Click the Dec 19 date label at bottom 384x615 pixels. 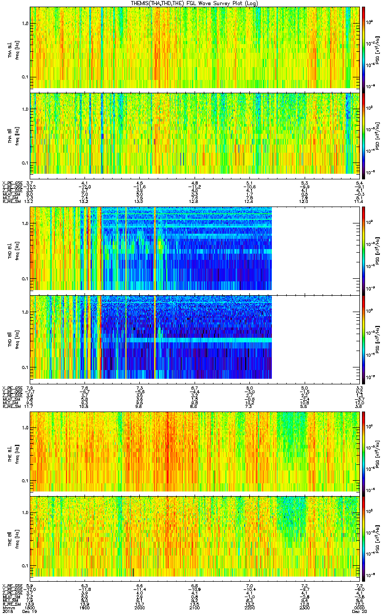(x=32, y=611)
